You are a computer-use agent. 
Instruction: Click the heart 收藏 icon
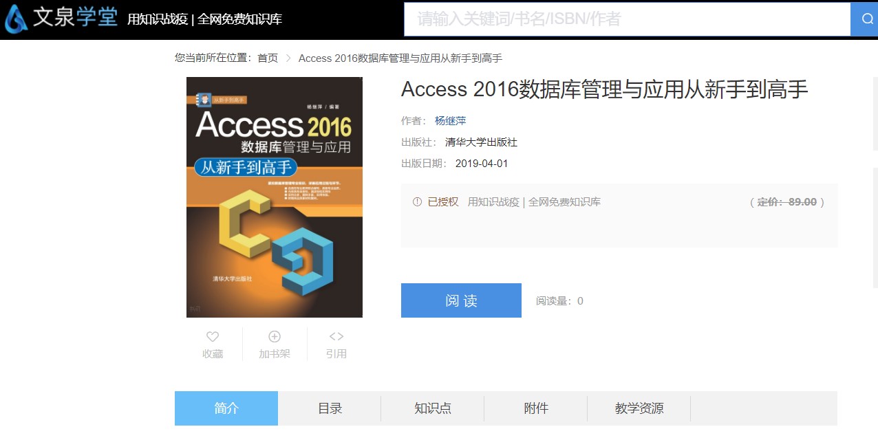(213, 336)
